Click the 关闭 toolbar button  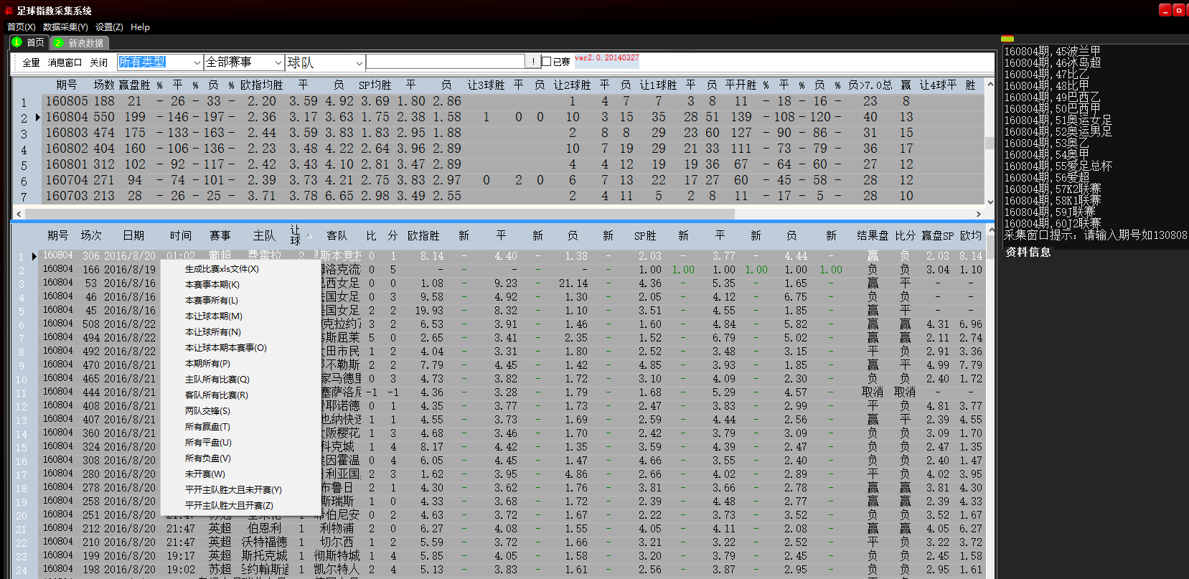click(98, 63)
